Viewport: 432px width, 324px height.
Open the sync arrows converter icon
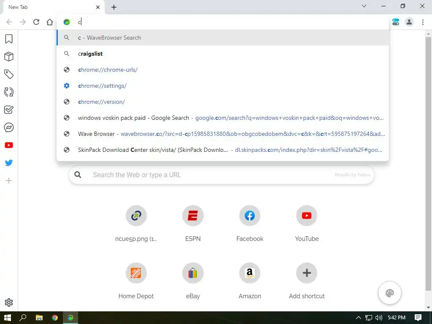pos(9,92)
